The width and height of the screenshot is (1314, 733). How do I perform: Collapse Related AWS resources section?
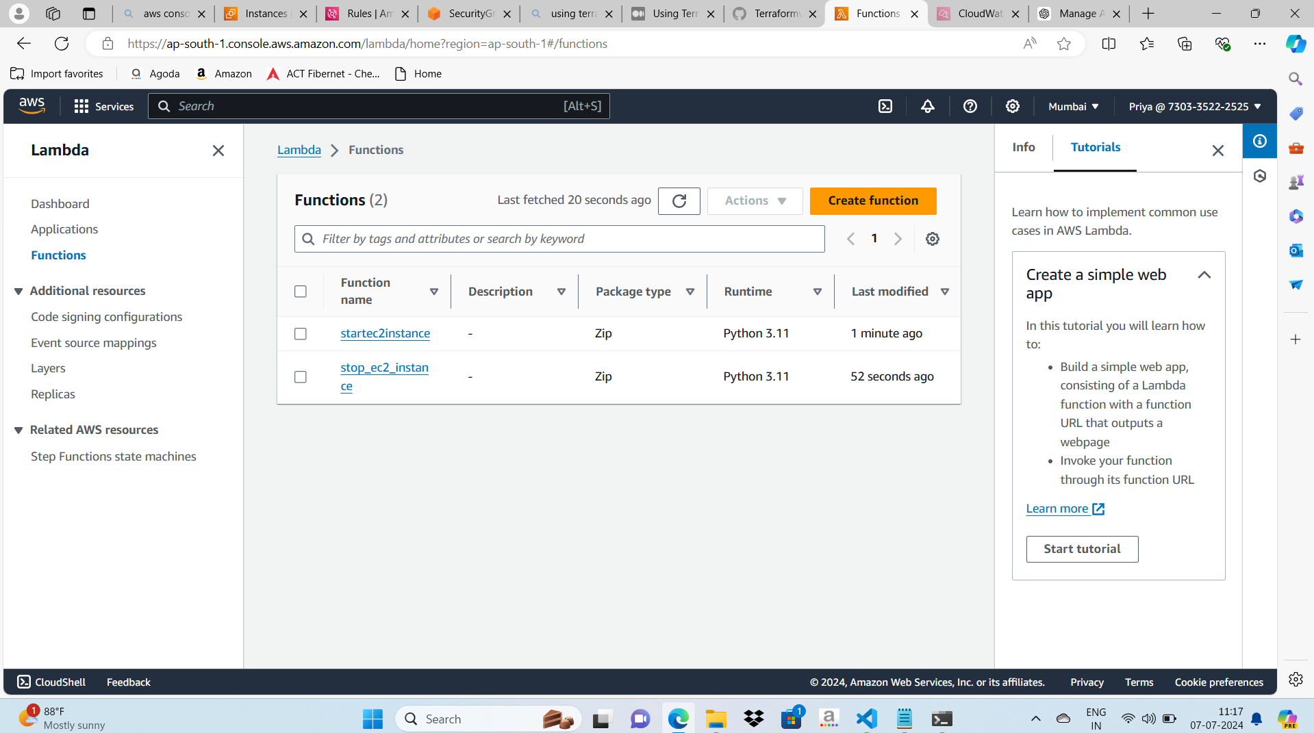tap(18, 430)
